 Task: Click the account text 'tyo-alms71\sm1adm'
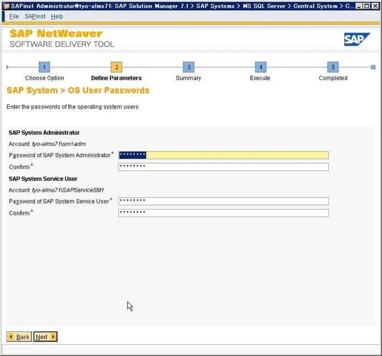[x=59, y=144]
